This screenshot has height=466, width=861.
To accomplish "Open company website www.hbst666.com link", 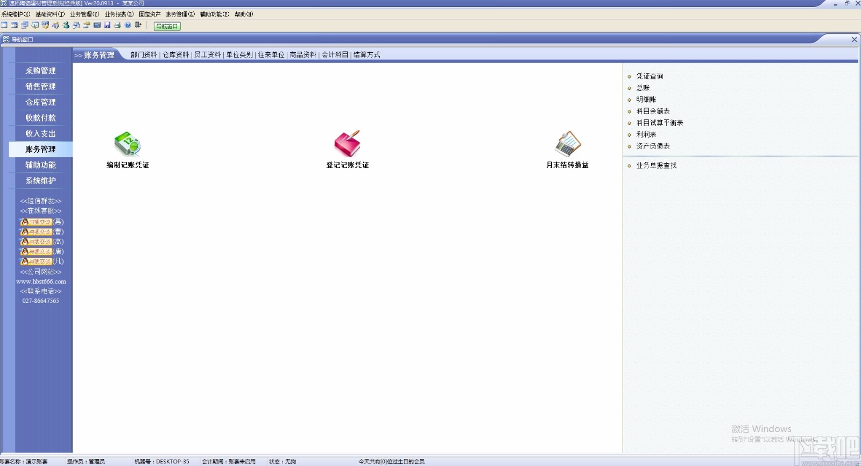I will click(41, 281).
